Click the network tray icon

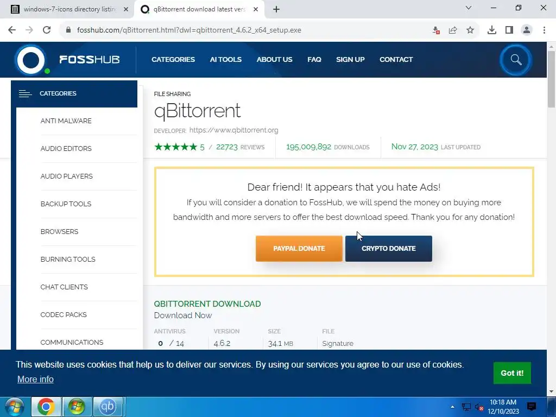(x=466, y=407)
